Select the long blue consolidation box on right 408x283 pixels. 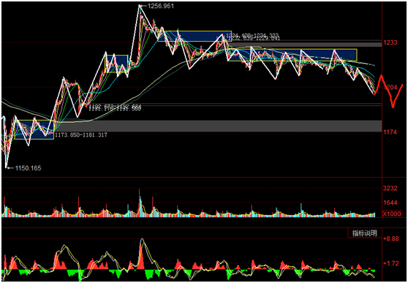[292, 55]
